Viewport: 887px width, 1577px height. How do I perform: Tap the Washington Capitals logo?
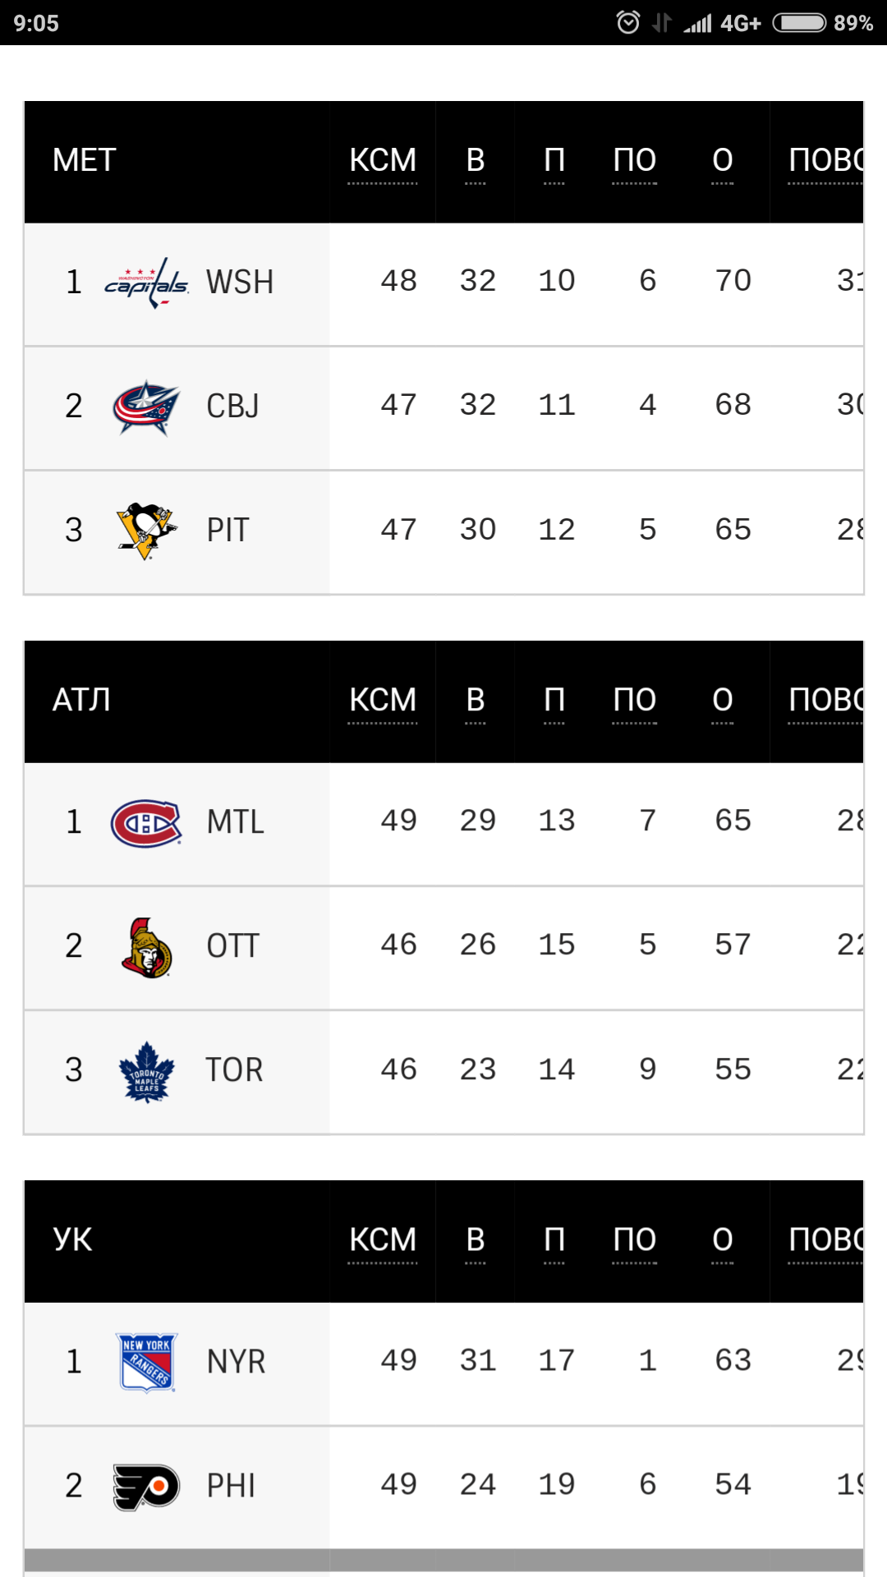(x=146, y=283)
